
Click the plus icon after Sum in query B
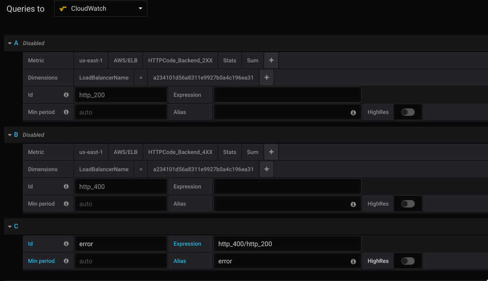[x=271, y=152]
